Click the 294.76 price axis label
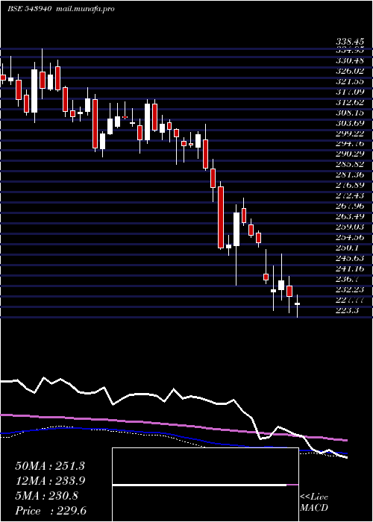The width and height of the screenshot is (373, 522). point(349,144)
